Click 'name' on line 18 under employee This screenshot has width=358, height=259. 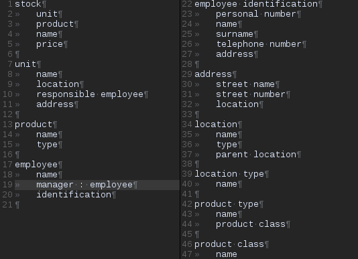47,175
